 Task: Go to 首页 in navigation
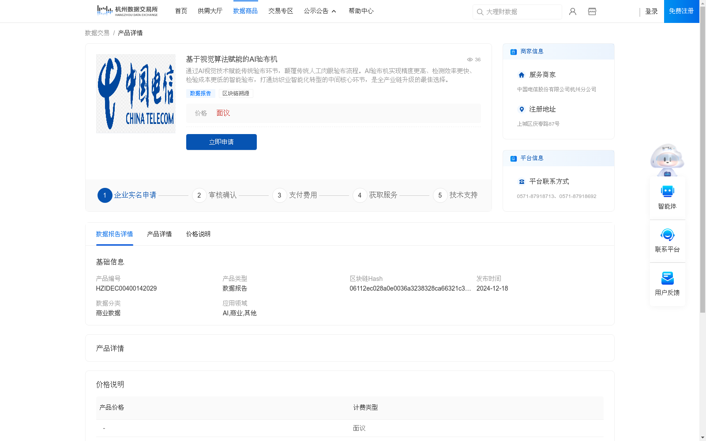tap(181, 11)
